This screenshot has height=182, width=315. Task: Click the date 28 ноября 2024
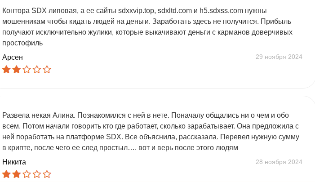pyautogui.click(x=279, y=162)
